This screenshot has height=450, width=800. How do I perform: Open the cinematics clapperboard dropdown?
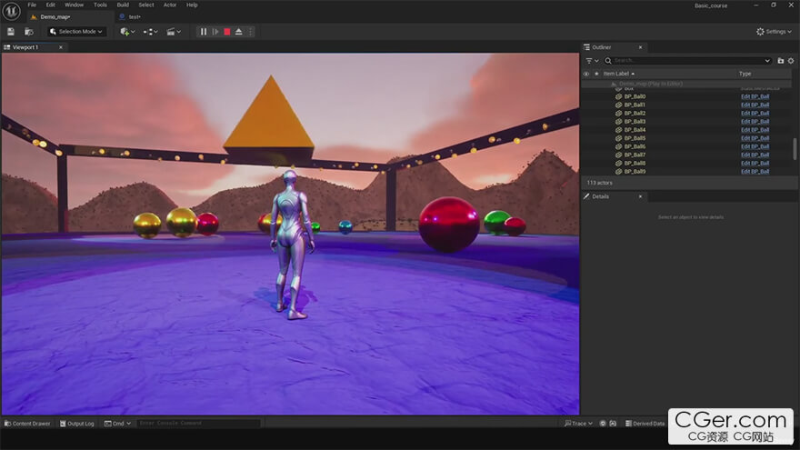click(x=174, y=32)
